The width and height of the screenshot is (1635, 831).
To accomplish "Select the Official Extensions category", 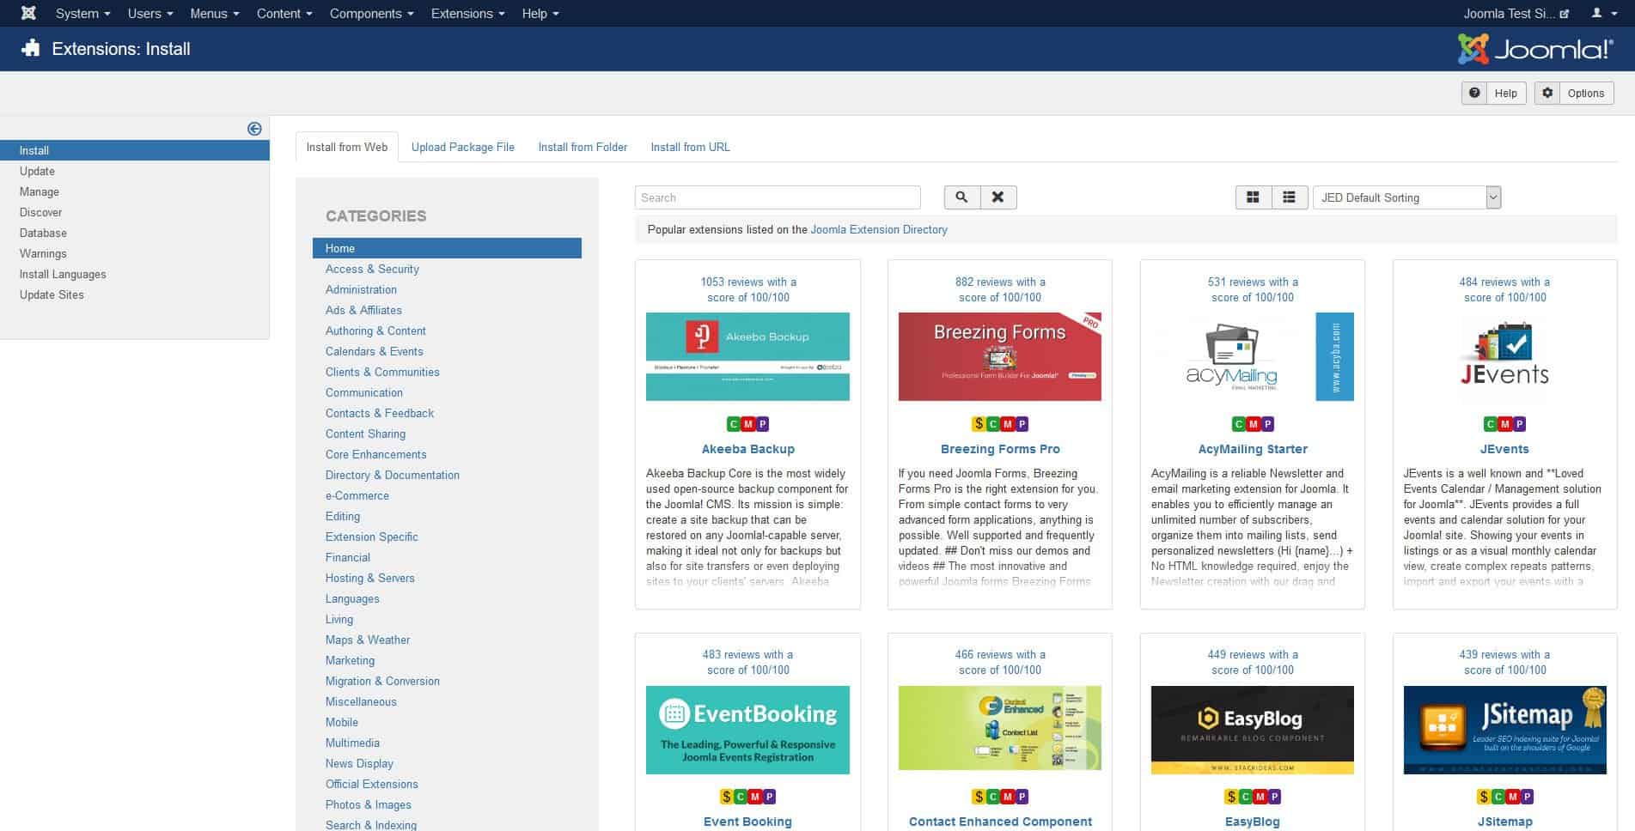I will coord(371,784).
